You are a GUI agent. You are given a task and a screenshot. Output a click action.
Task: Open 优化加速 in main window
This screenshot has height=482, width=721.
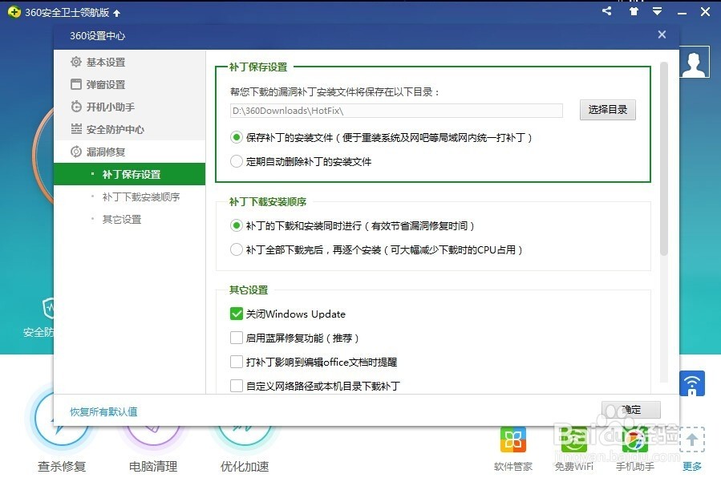(x=245, y=467)
